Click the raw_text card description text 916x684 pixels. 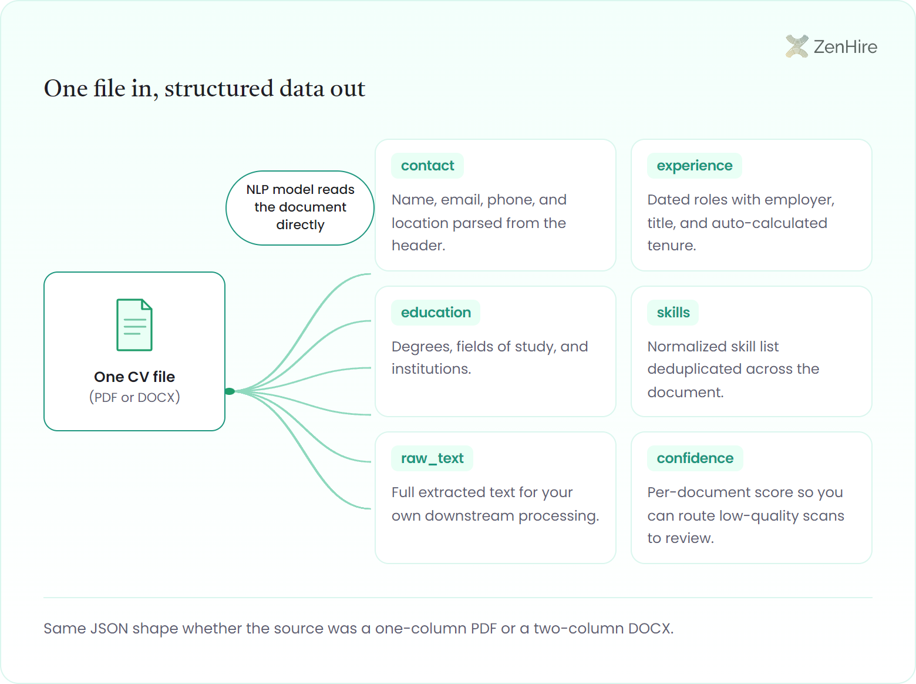pos(496,504)
